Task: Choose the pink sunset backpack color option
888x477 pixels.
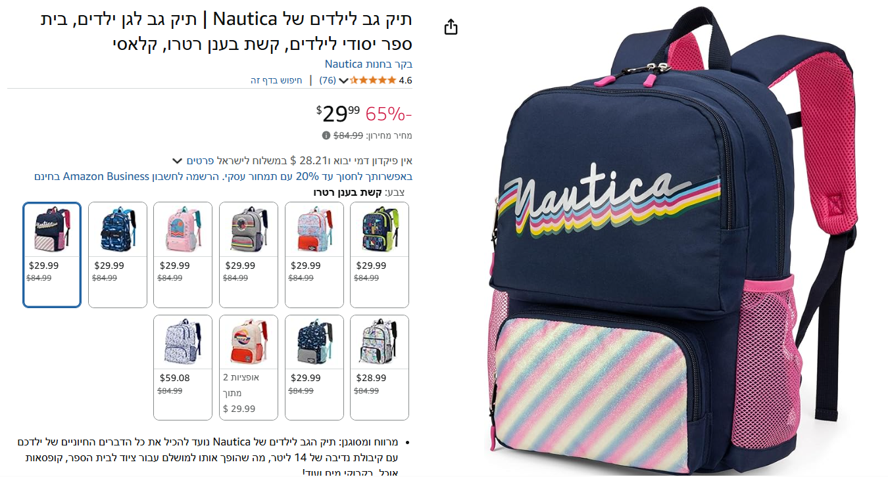Action: point(183,254)
